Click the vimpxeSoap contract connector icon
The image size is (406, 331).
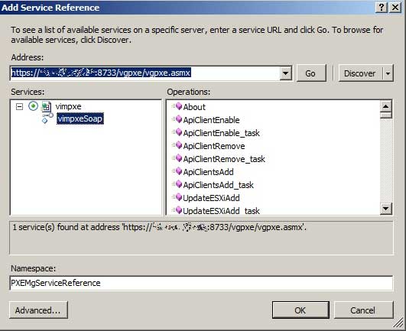point(47,118)
